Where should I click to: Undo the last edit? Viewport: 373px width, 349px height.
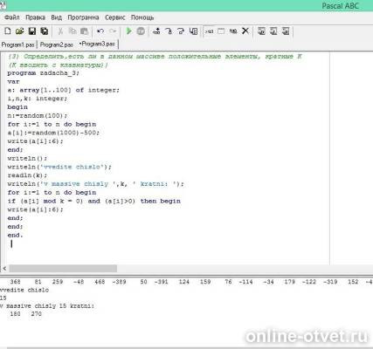[100, 31]
